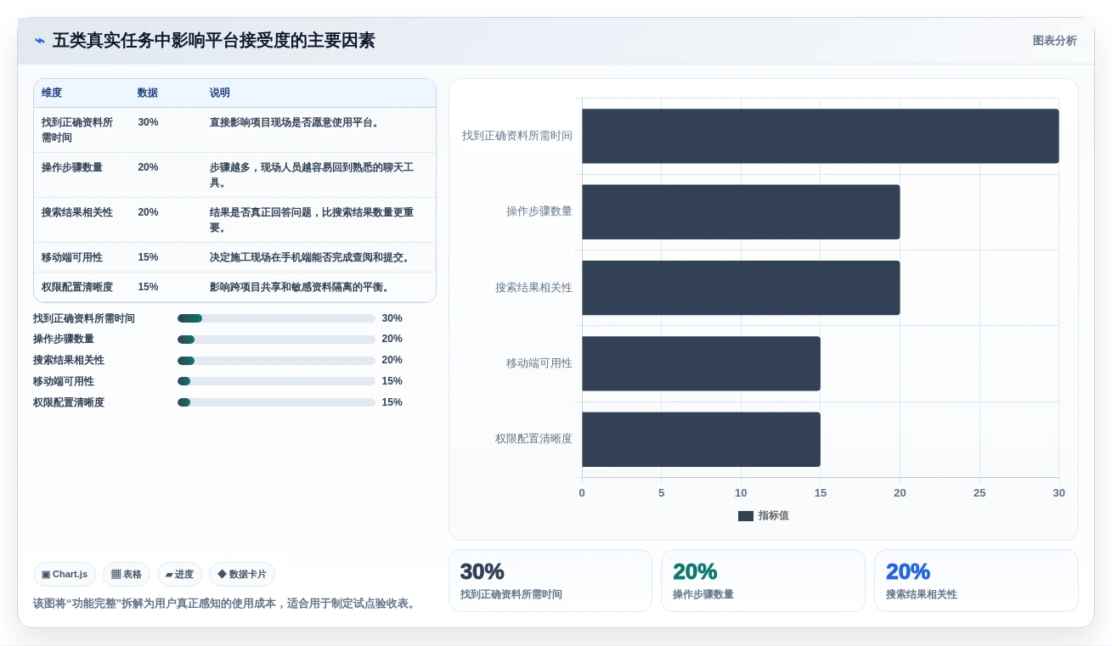Viewport: 1112px width, 646px height.
Task: Toggle the 指标值 legend item in the chart
Action: point(764,515)
